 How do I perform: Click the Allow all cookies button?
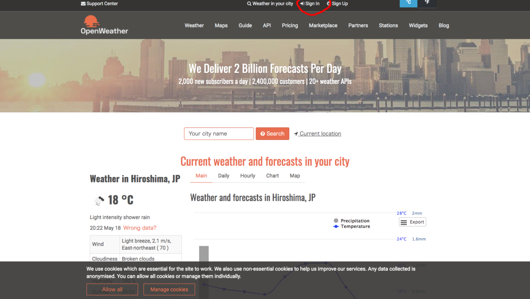pos(112,290)
